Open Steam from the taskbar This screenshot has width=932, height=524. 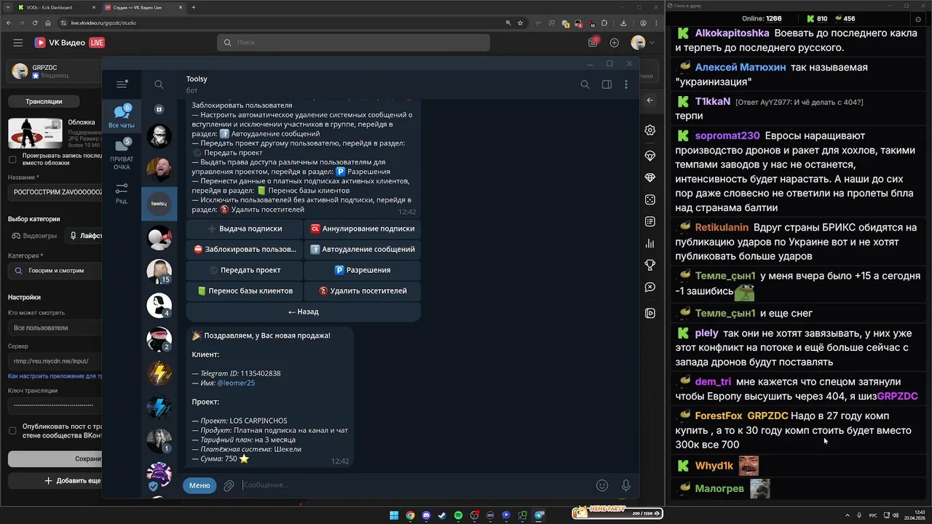442,515
